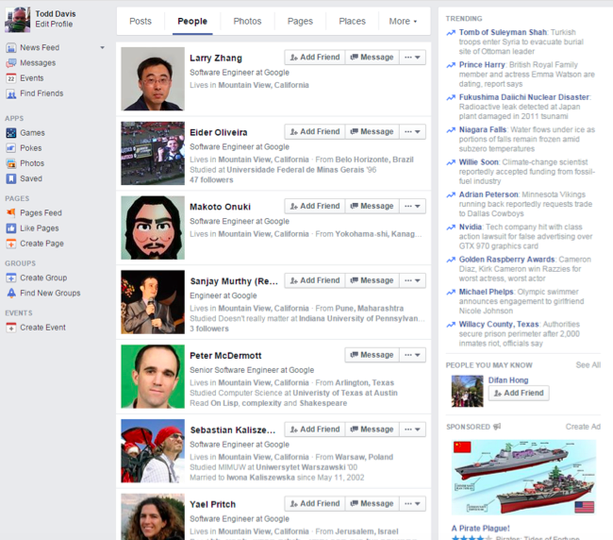Viewport: 613px width, 540px height.
Task: Open the Games app icon
Action: [x=11, y=133]
